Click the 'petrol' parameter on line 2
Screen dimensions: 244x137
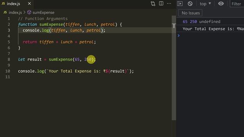pyautogui.click(x=108, y=24)
